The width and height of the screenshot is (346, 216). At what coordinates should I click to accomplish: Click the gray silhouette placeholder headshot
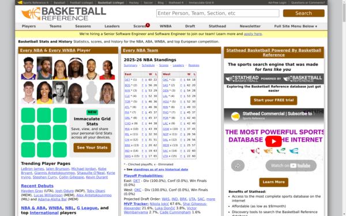point(91,92)
